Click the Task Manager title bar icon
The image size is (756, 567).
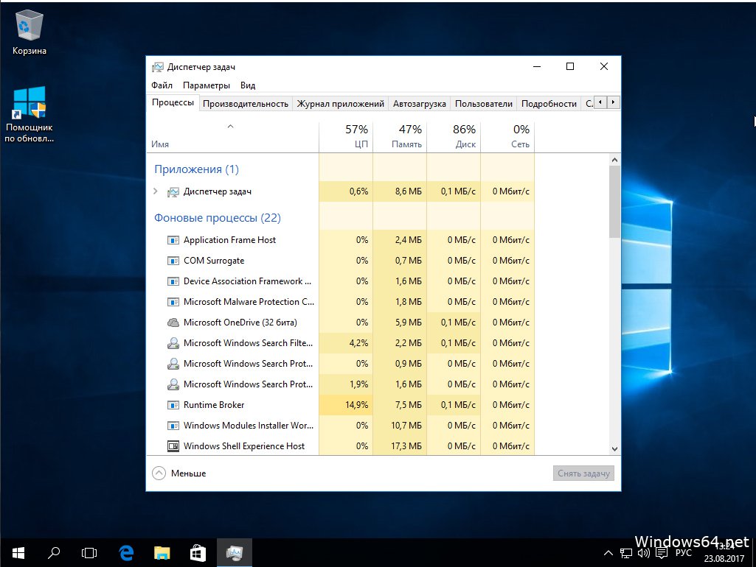(x=157, y=67)
